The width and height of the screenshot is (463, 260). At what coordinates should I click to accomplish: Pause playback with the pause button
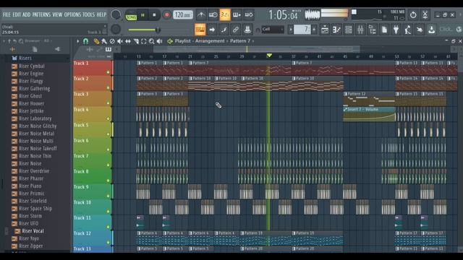point(143,15)
